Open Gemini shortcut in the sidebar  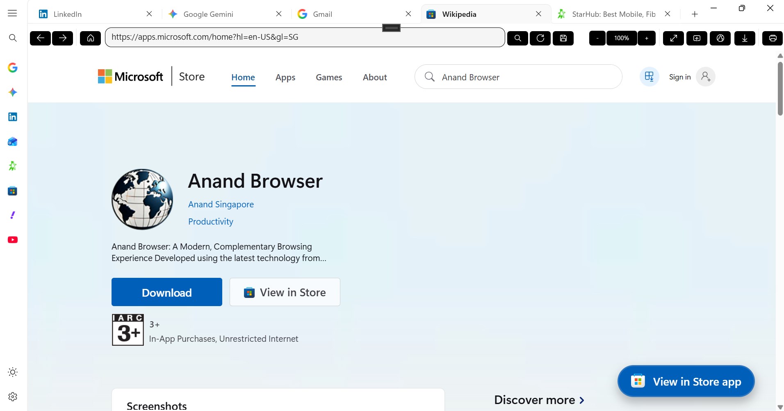pyautogui.click(x=13, y=92)
